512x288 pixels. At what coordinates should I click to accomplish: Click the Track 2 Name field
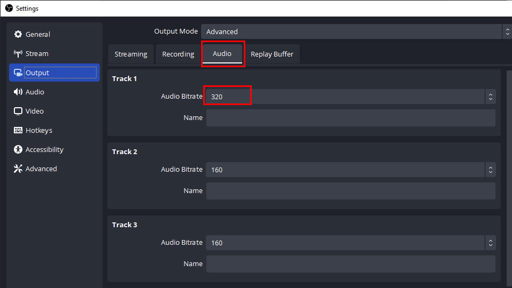[351, 191]
